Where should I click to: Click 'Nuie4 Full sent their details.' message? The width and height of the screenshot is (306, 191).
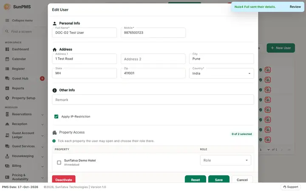255,7
